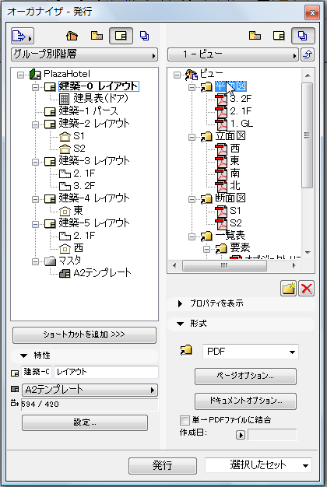327x487 pixels.
Task: Collapse the 特性 section
Action: point(24,356)
